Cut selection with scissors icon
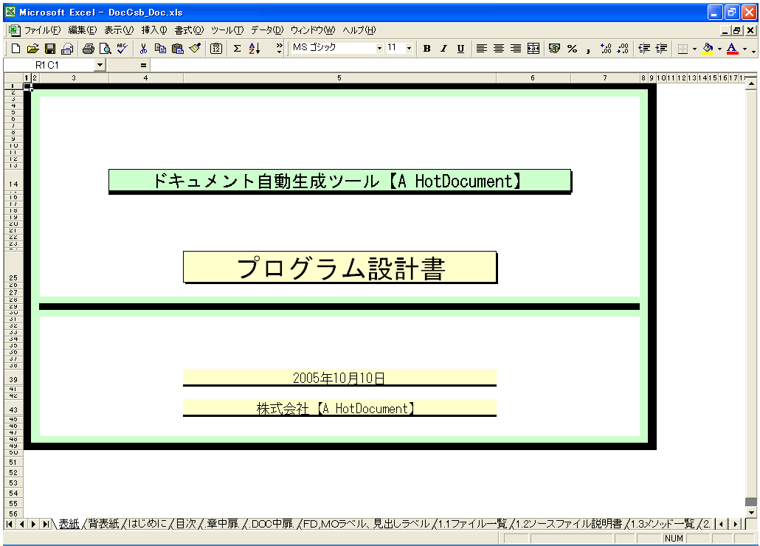 click(143, 49)
